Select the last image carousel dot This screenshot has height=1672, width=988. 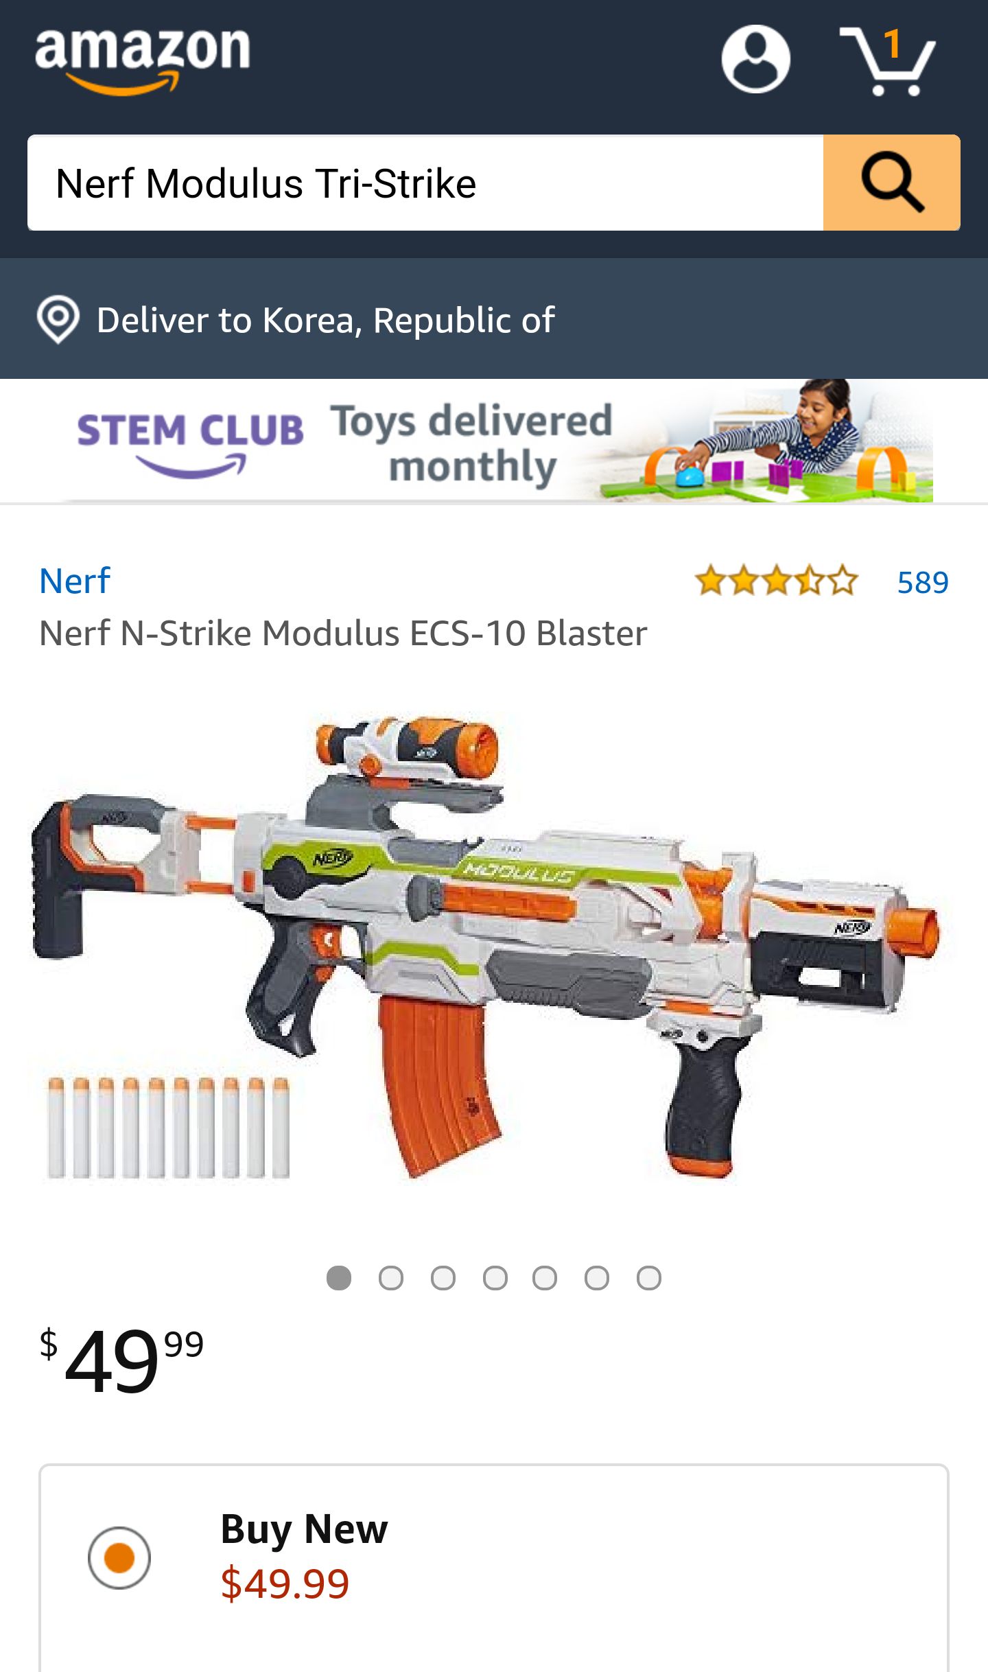click(x=649, y=1278)
